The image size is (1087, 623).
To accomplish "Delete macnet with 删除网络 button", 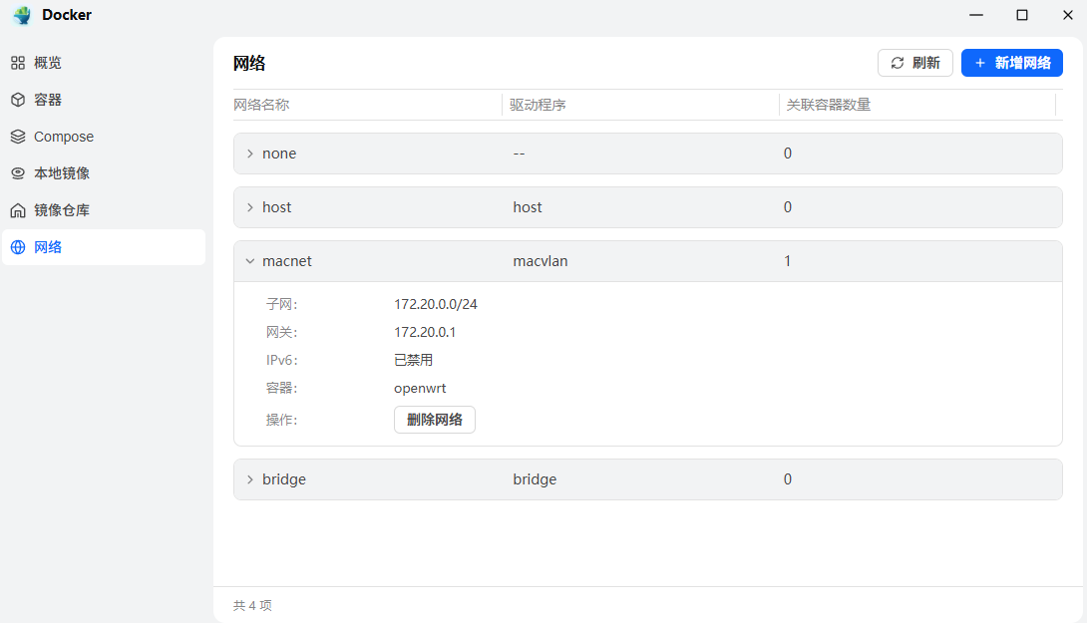I will point(435,420).
